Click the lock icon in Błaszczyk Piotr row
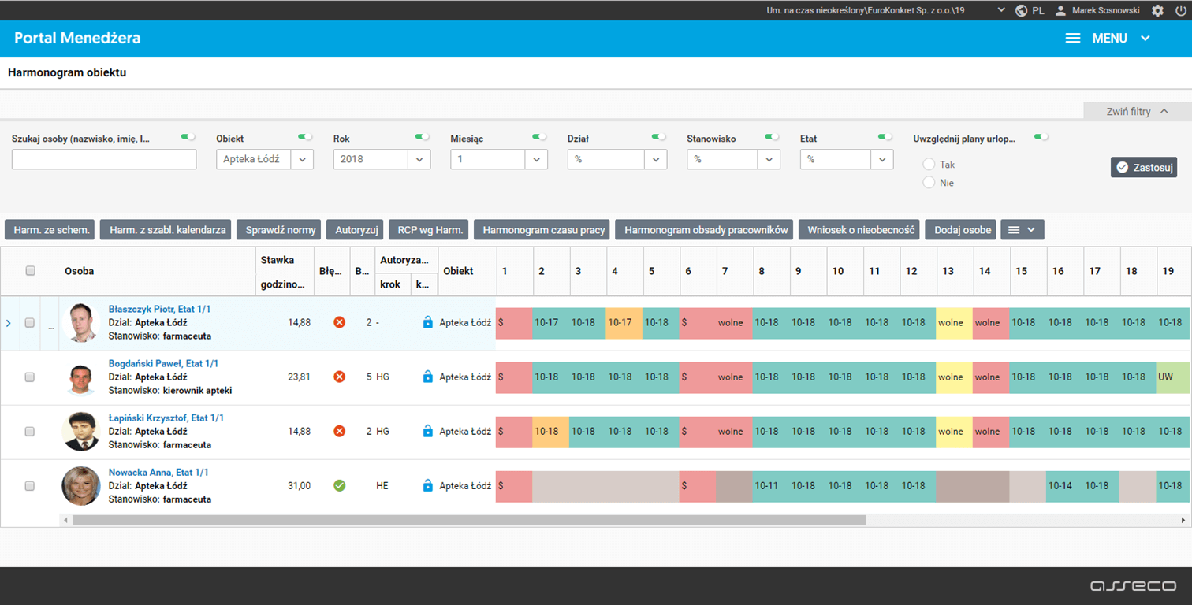The image size is (1192, 605). (x=427, y=322)
